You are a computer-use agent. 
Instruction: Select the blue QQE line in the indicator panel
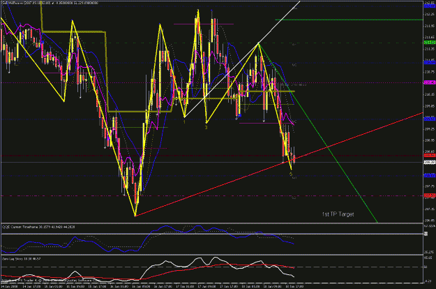point(147,239)
